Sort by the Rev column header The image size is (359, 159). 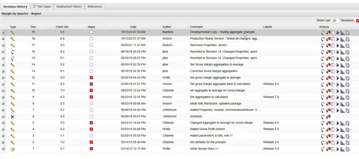(x=33, y=27)
